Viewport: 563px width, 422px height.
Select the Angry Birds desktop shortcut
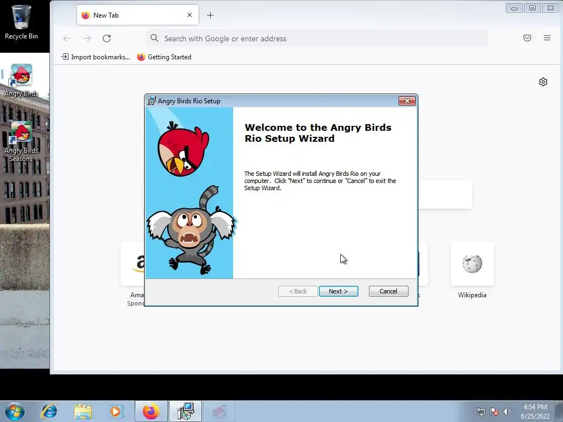21,80
